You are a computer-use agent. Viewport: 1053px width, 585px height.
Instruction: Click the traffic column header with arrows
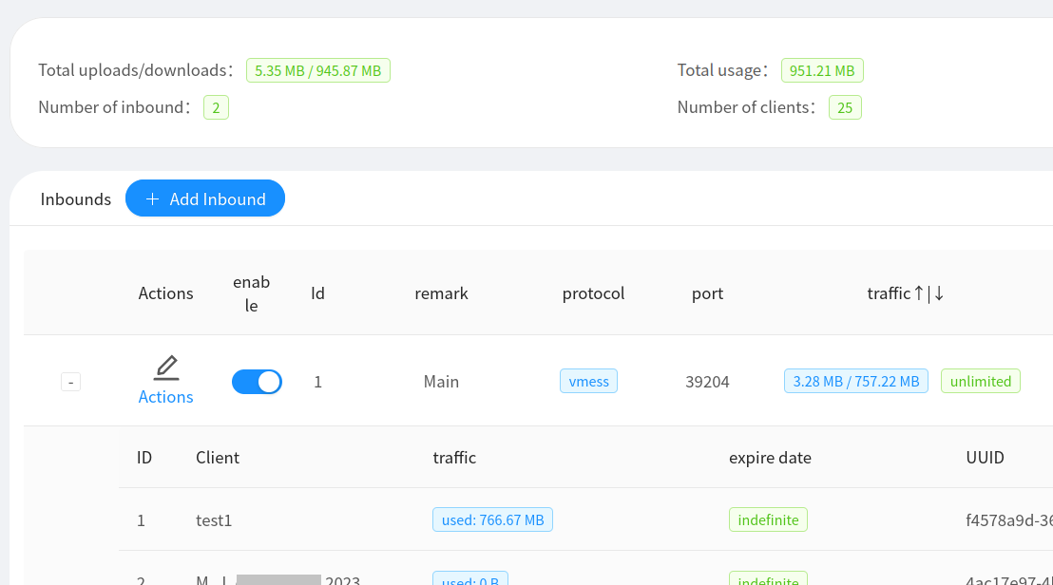click(x=906, y=293)
